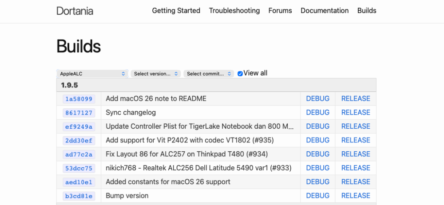Viewport: 444px width, 205px height.
Task: Download RELEASE build for Dell Latitude 5490
Action: 356,168
